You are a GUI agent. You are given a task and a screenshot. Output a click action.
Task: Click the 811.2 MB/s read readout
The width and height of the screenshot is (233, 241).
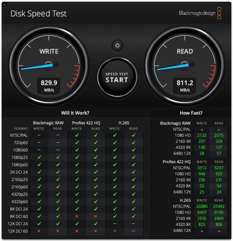pyautogui.click(x=185, y=86)
